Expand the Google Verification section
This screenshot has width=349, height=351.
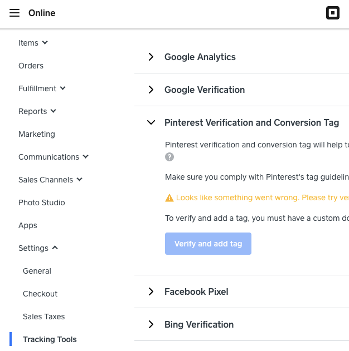(151, 90)
